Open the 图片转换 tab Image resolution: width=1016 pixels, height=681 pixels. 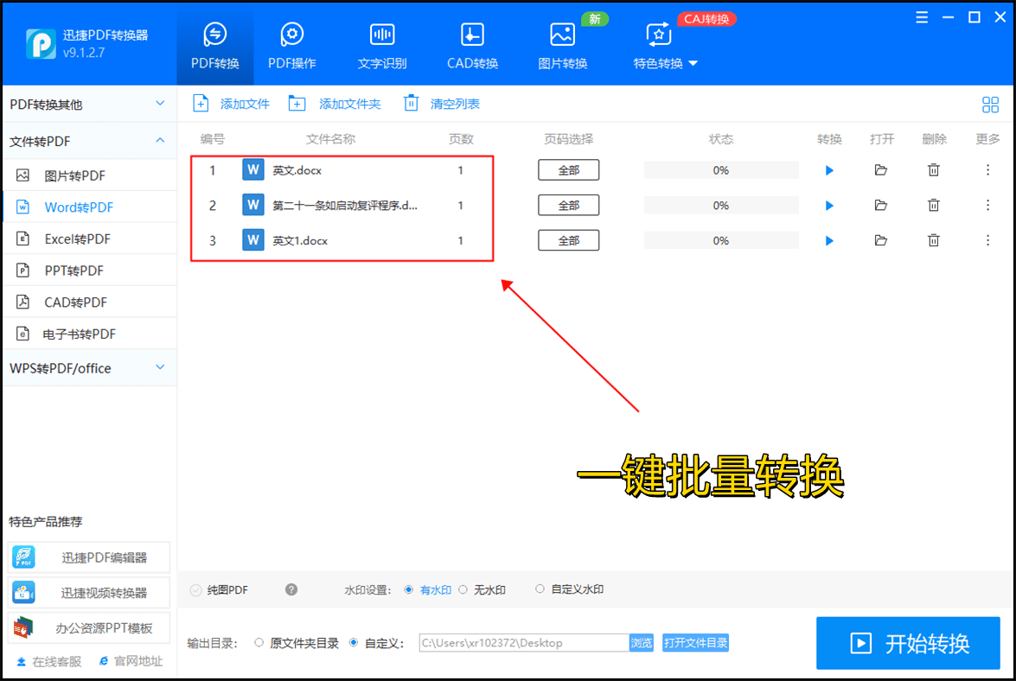(x=562, y=45)
